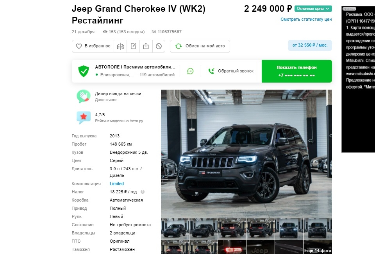Select 'Обмен на мой авто' button
Screen dimensions: 375x254
click(x=200, y=46)
